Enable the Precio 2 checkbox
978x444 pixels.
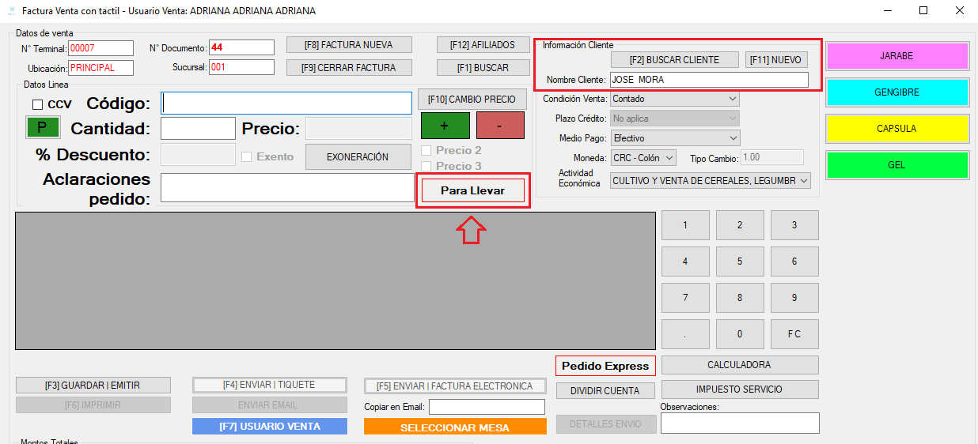(x=426, y=150)
